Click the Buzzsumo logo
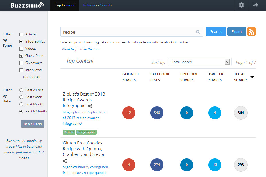This screenshot has width=266, height=177. point(27,5)
